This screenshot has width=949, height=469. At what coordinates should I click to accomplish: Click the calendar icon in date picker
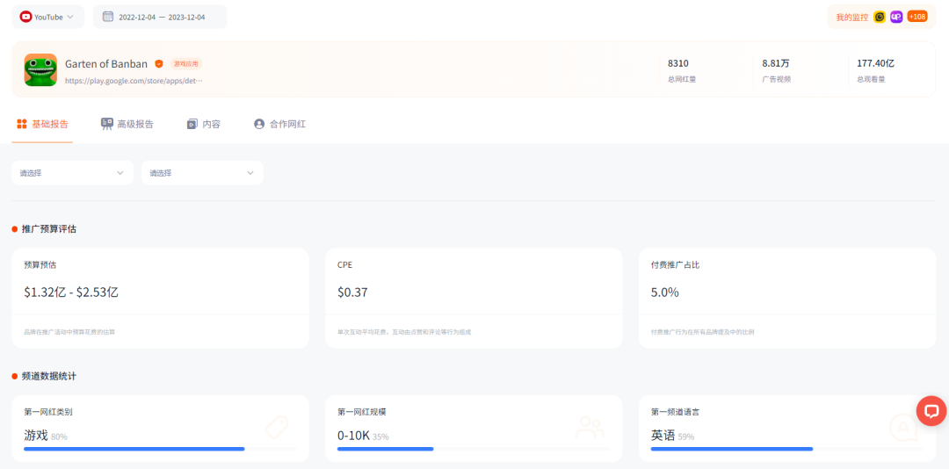tap(108, 17)
